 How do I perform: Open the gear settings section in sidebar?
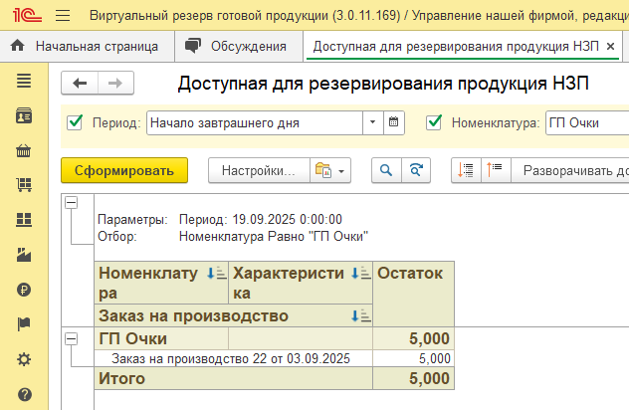click(x=24, y=359)
